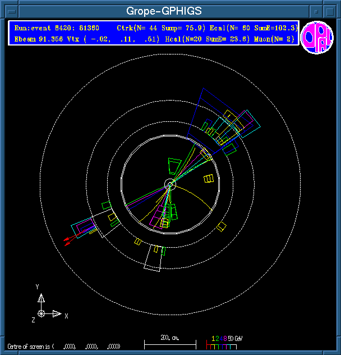This screenshot has width=341, height=355.
Task: Click the Ebeam 91.356 readout
Action: (40, 39)
